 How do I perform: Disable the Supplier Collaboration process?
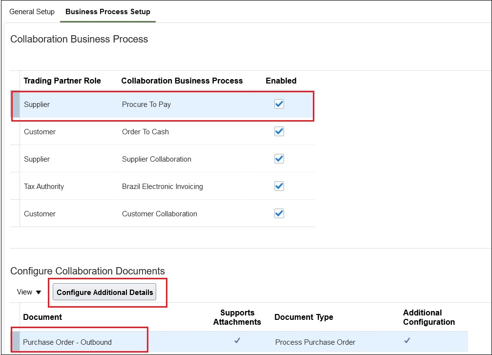pos(279,158)
